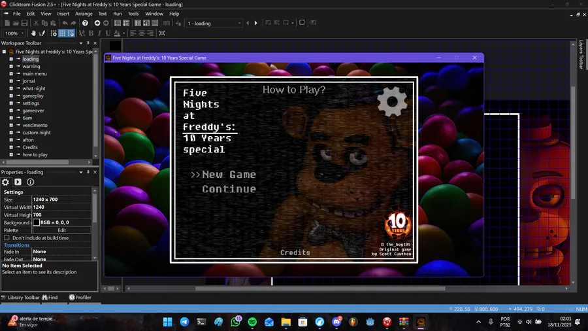Screen dimensions: 588x331
Task: Align text left
Action: click(x=133, y=33)
